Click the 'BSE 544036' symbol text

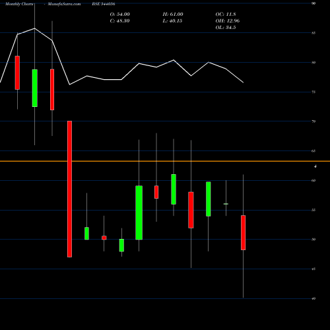104,4
